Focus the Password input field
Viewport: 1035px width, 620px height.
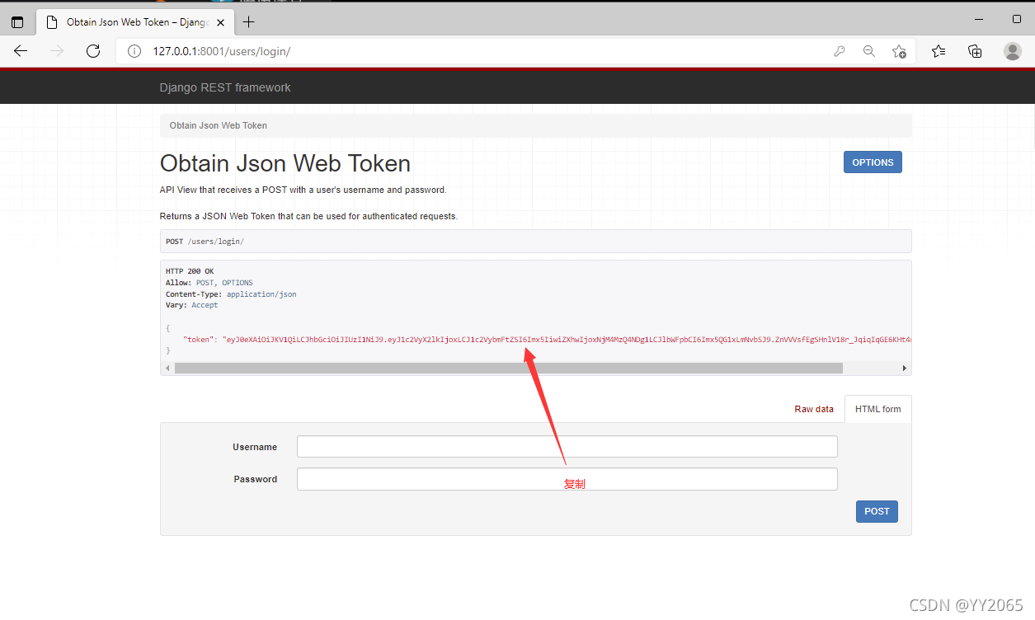coord(567,479)
